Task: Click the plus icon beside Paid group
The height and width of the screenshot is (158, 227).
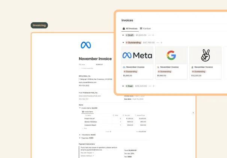Action: pos(153,86)
